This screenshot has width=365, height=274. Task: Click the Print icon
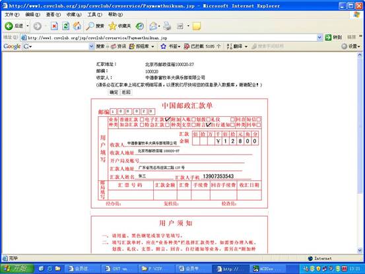click(x=167, y=26)
